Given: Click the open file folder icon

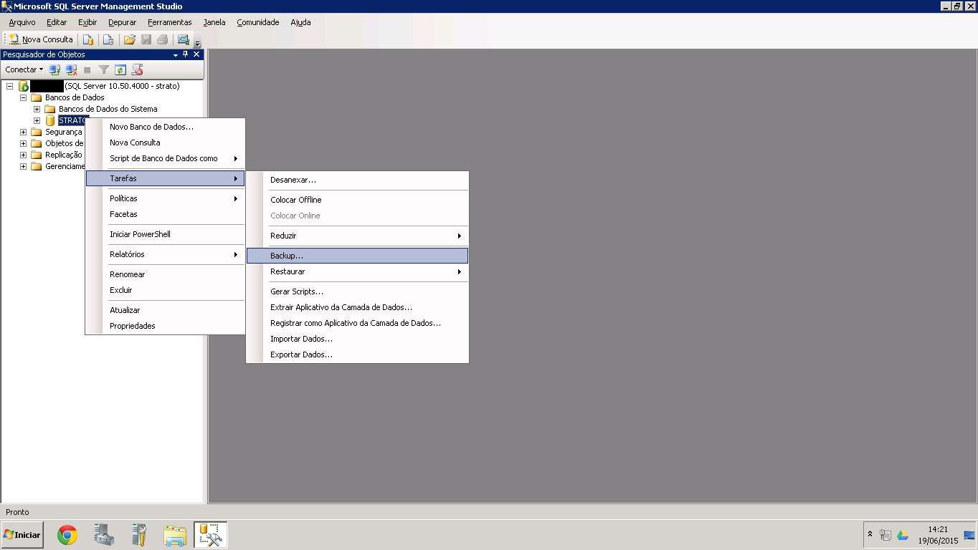Looking at the screenshot, I should pyautogui.click(x=130, y=39).
